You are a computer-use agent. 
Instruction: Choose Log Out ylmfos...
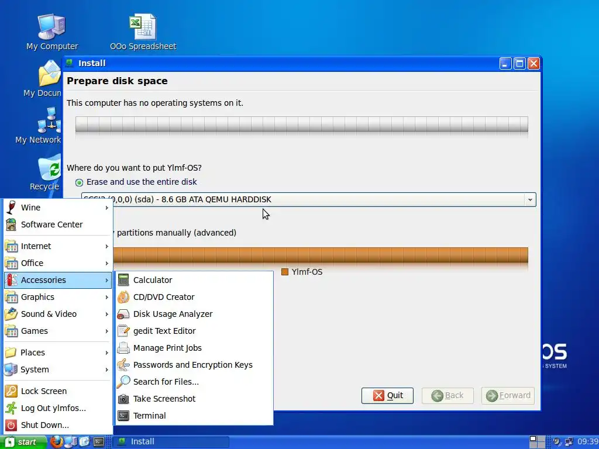coord(58,408)
